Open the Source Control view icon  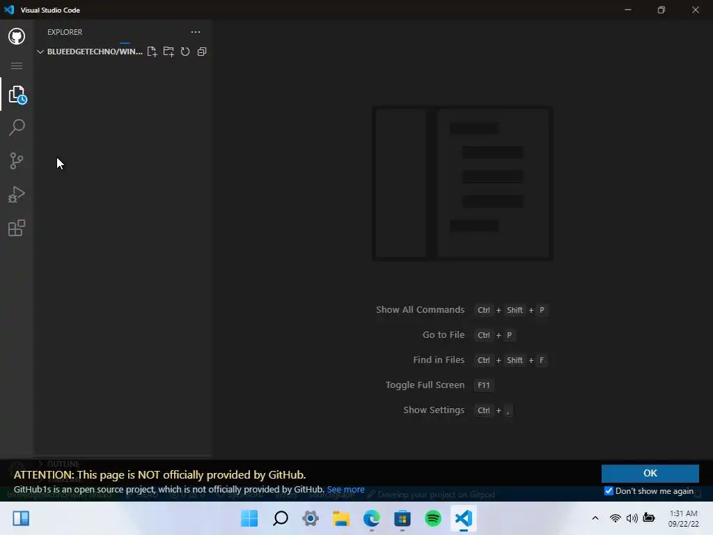pyautogui.click(x=17, y=161)
